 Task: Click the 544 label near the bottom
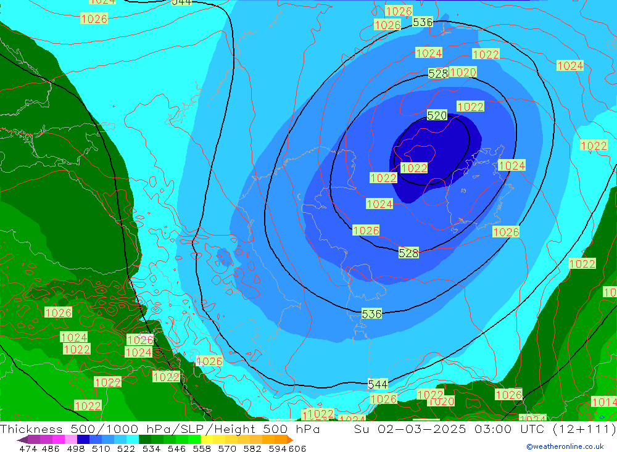click(378, 384)
